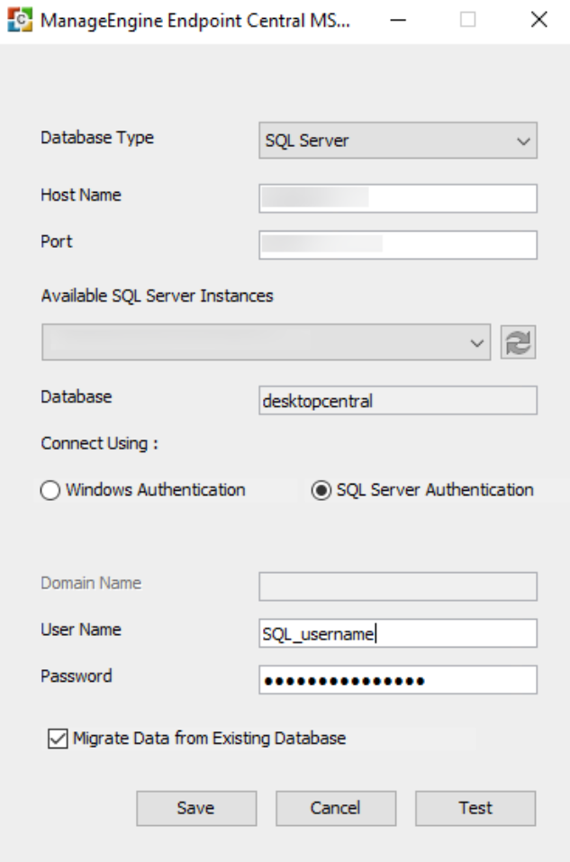
Task: Click the refresh SQL Server instances icon
Action: (x=520, y=343)
